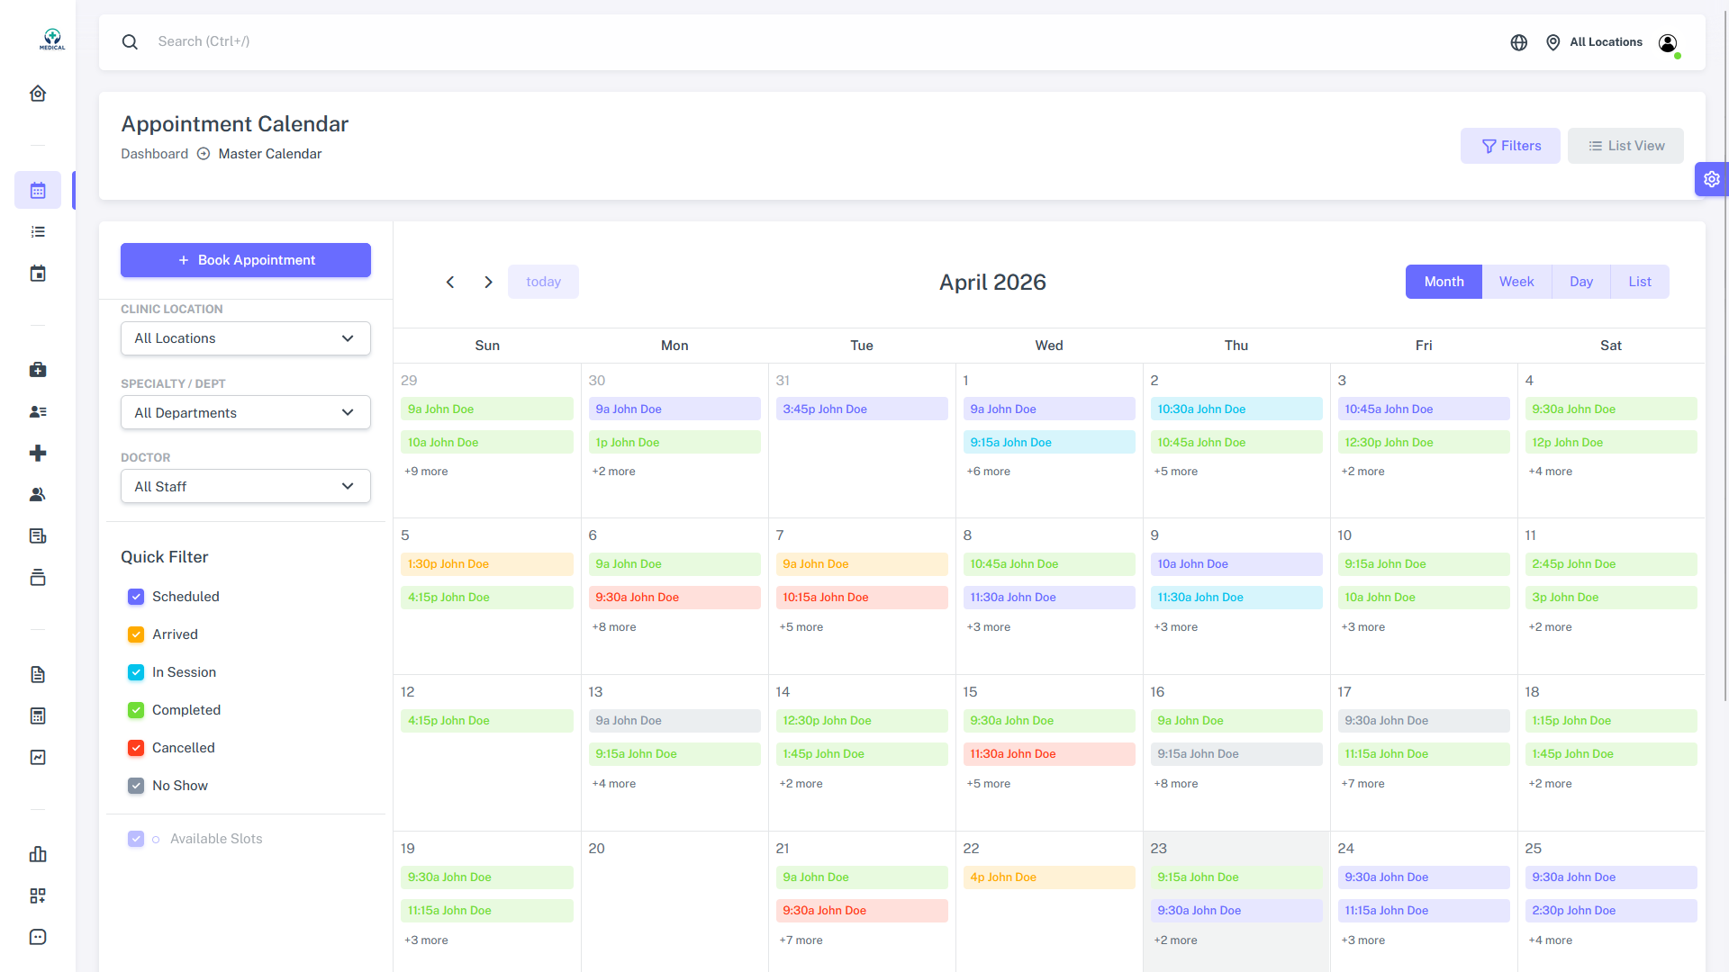The width and height of the screenshot is (1729, 972).
Task: Open the numbered list icon in sidebar
Action: point(38,232)
